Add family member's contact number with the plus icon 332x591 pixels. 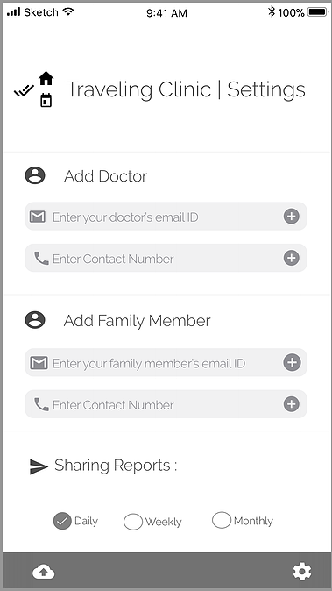pyautogui.click(x=292, y=404)
